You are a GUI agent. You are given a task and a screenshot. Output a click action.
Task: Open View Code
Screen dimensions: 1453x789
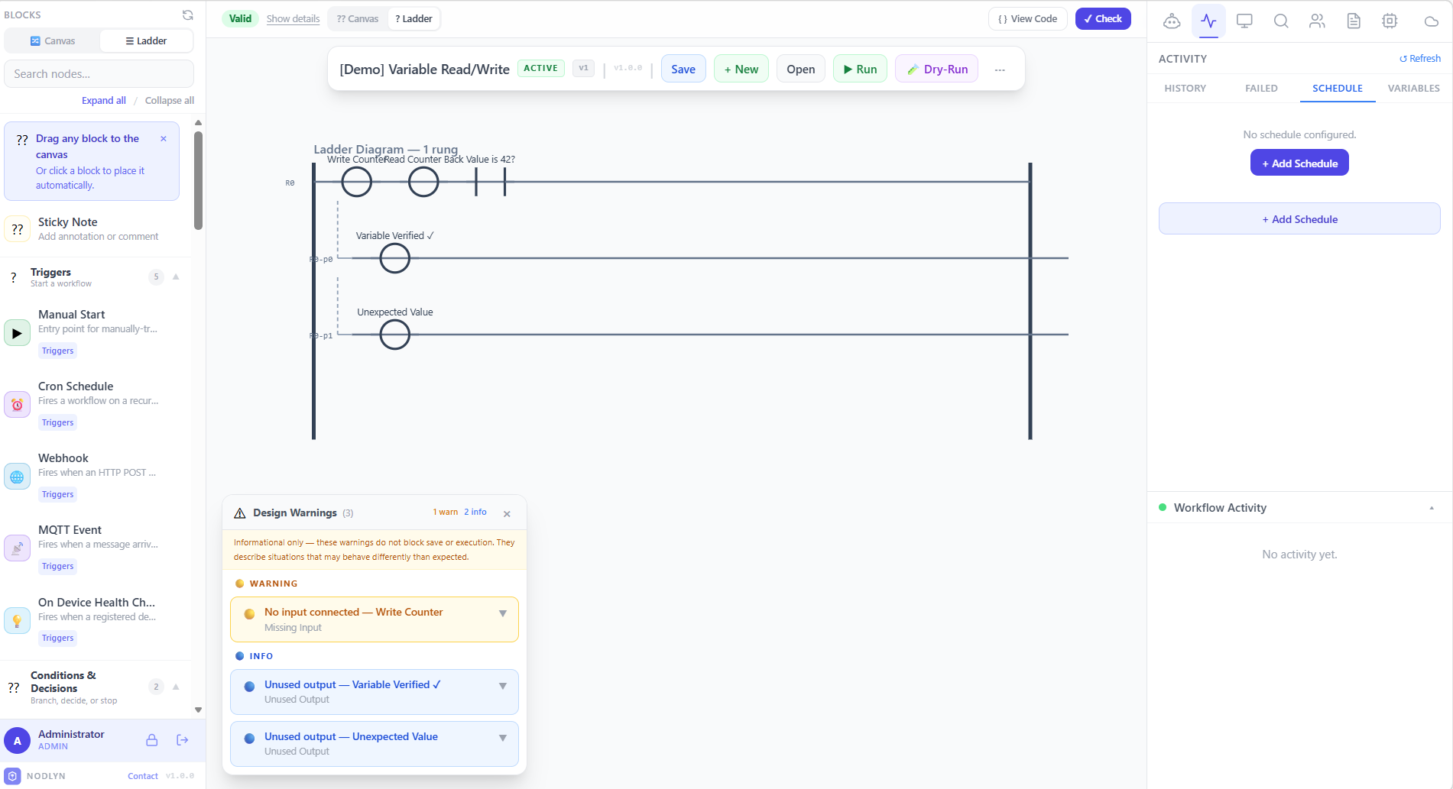coord(1027,19)
